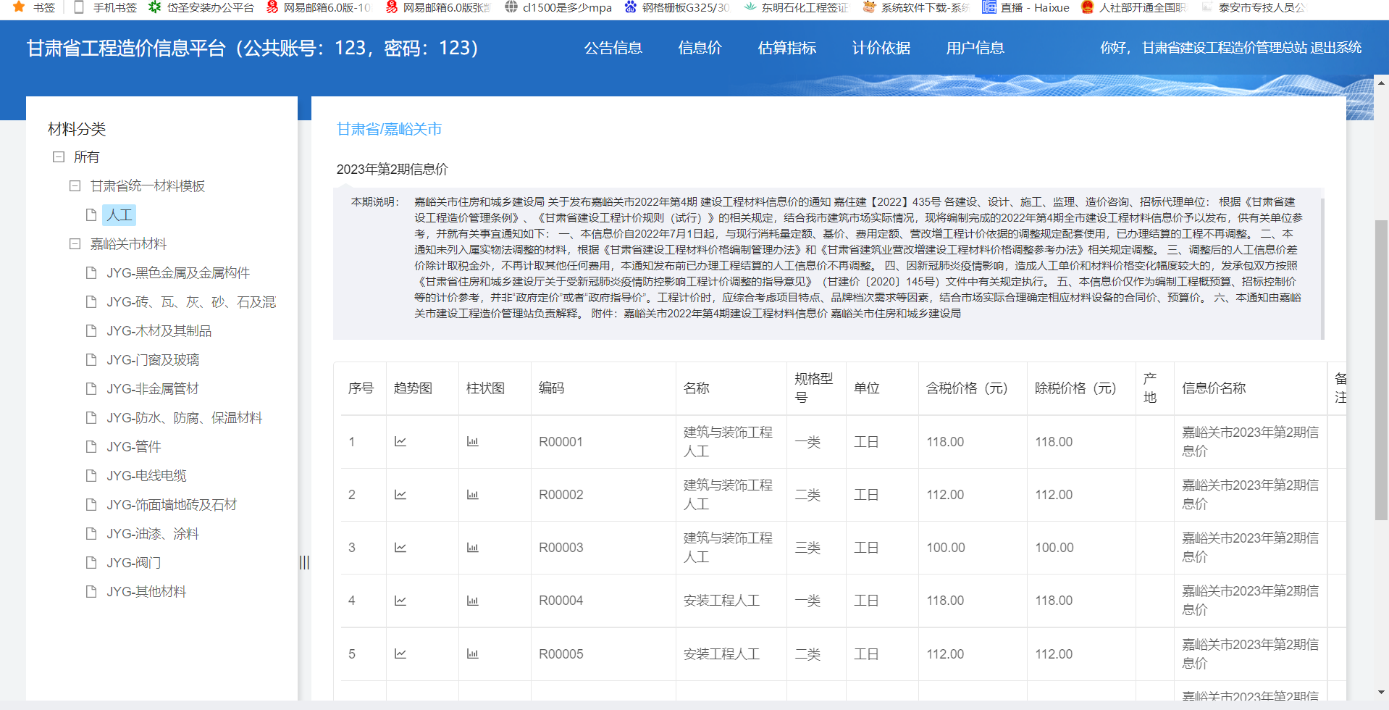Click the sidebar resize handle with three bars
The image size is (1389, 710).
[304, 562]
